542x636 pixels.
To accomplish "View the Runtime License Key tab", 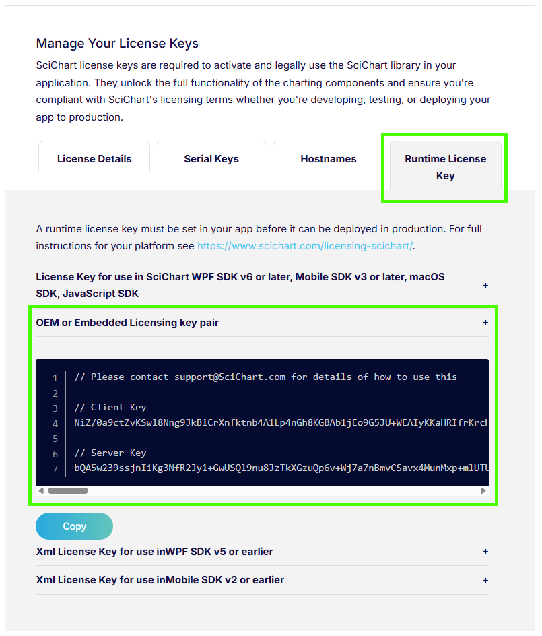I will pyautogui.click(x=444, y=167).
